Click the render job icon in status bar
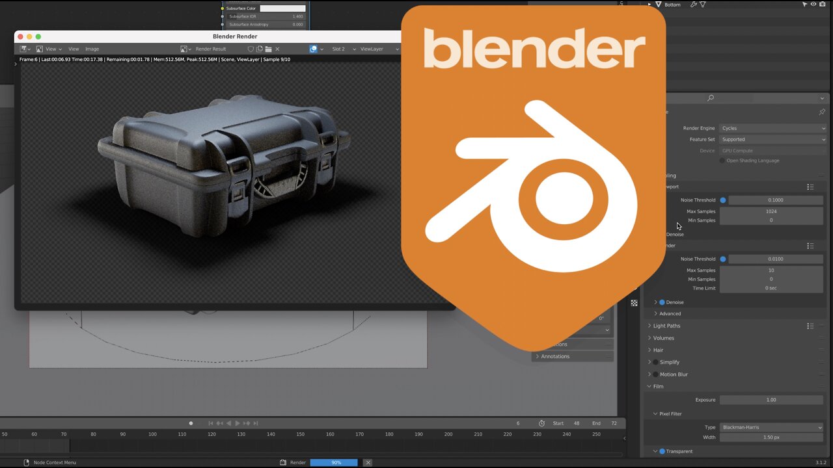 pyautogui.click(x=283, y=462)
